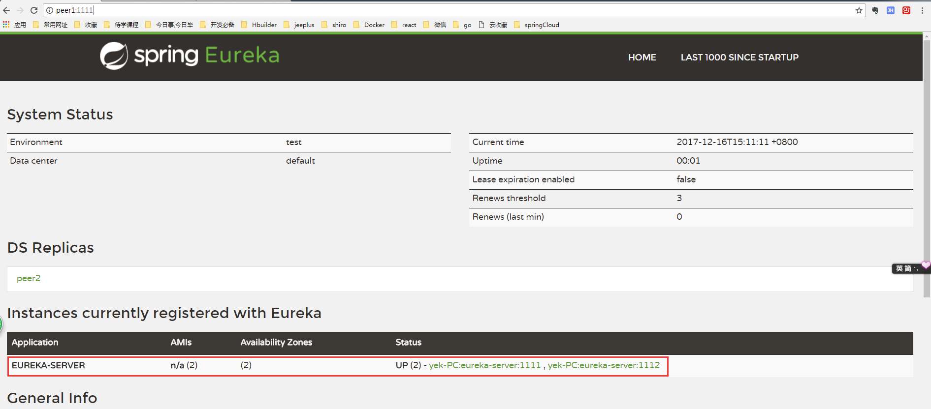931x409 pixels.
Task: Go to HOME in Eureka navigation
Action: 642,58
